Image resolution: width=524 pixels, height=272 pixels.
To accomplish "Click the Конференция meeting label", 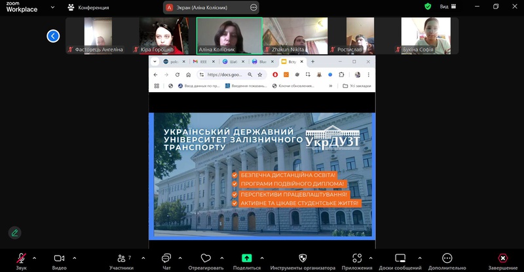I will pos(88,7).
